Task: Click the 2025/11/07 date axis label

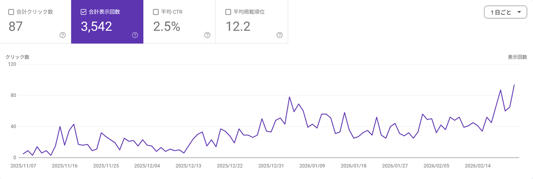Action: pyautogui.click(x=24, y=166)
